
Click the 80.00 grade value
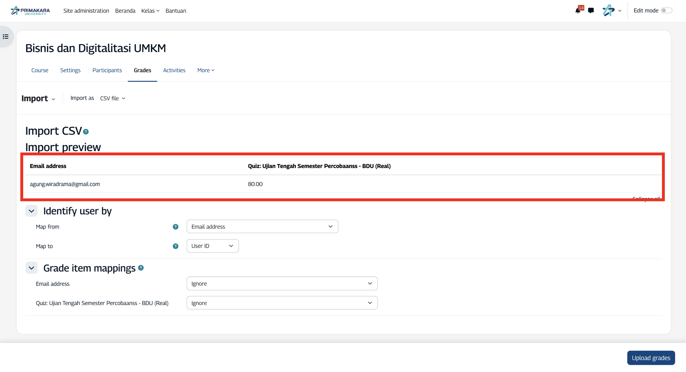coord(255,184)
